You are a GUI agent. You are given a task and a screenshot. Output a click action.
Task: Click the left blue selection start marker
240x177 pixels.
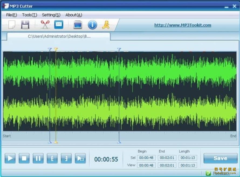pyautogui.click(x=50, y=49)
